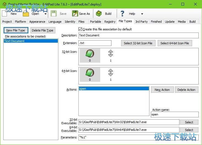Click the Description text field

pos(138,35)
